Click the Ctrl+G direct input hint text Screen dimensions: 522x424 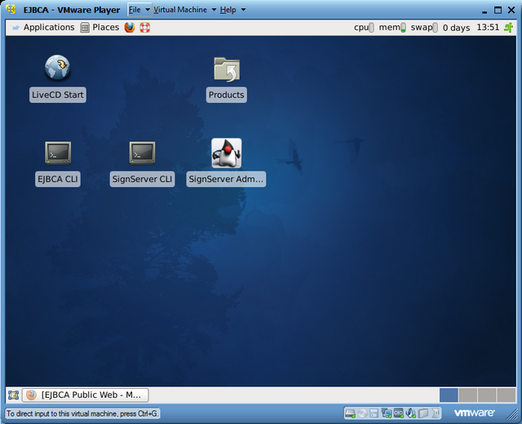[x=82, y=413]
